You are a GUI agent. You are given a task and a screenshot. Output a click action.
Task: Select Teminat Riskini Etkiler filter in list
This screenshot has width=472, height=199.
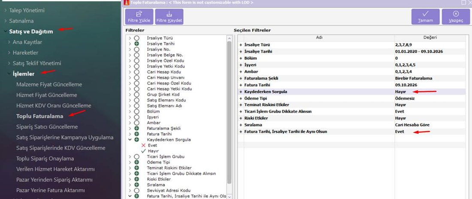point(169,168)
